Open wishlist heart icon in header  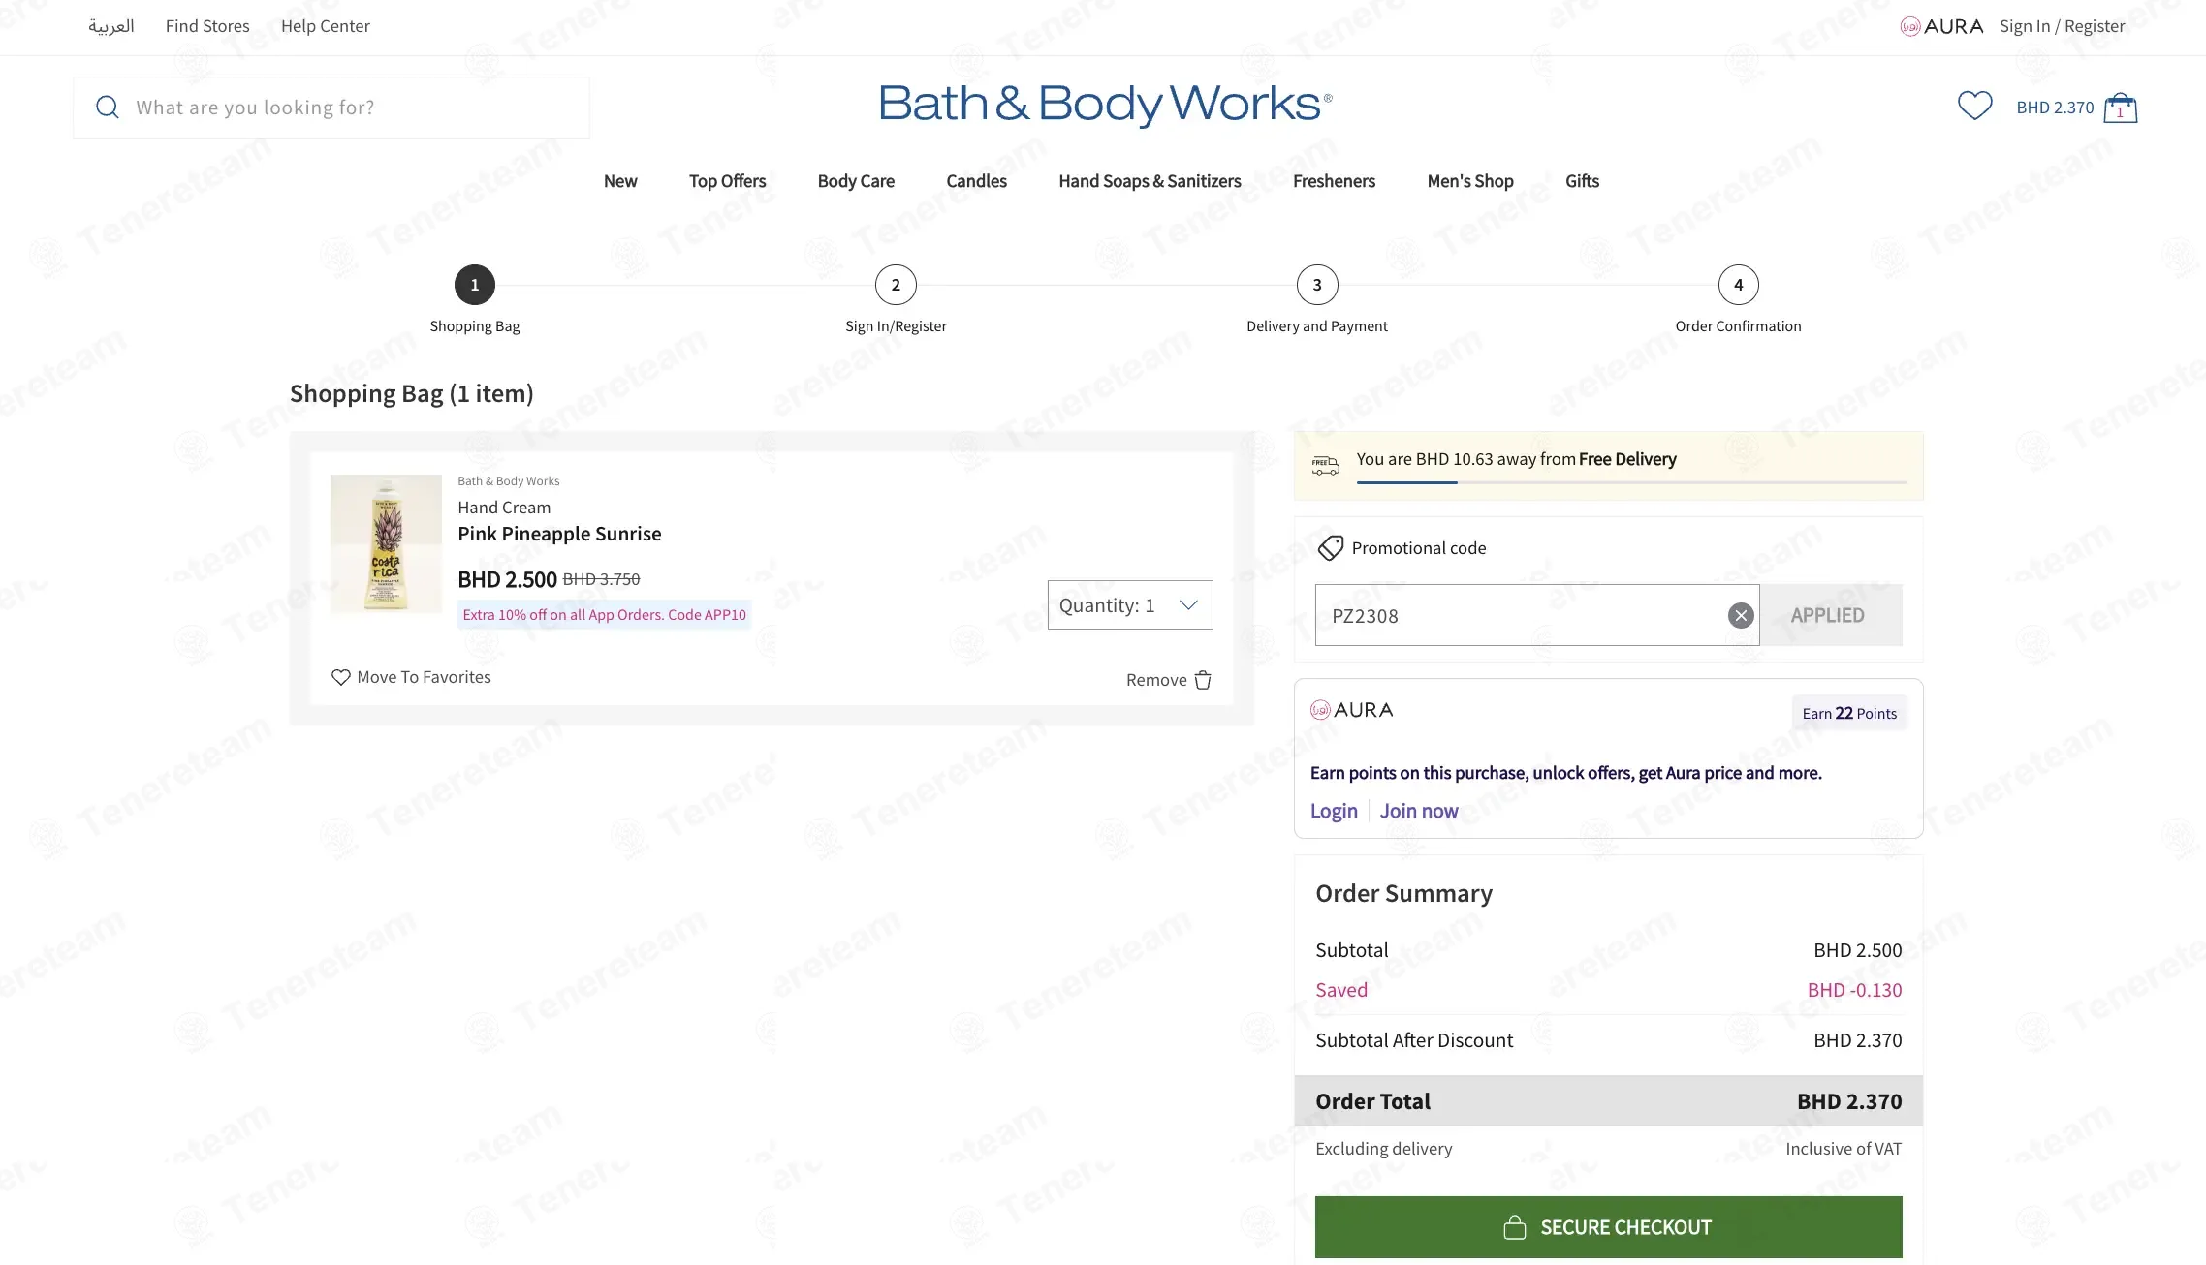(1974, 106)
